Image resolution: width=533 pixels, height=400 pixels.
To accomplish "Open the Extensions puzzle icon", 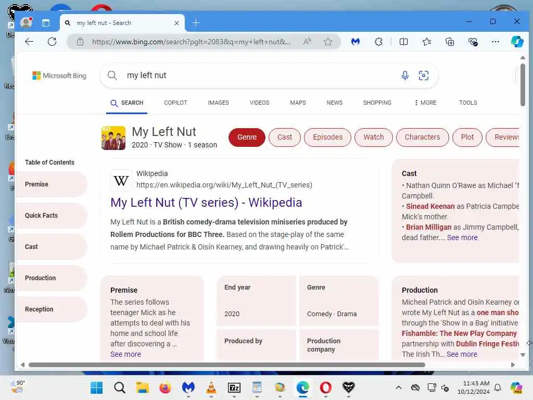I will click(379, 42).
